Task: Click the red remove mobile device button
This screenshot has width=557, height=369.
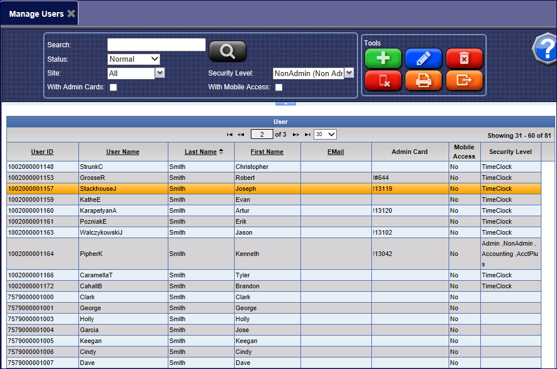Action: pos(383,81)
